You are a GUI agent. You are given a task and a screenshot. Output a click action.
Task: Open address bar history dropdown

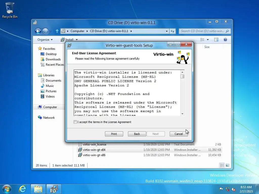[x=167, y=31]
